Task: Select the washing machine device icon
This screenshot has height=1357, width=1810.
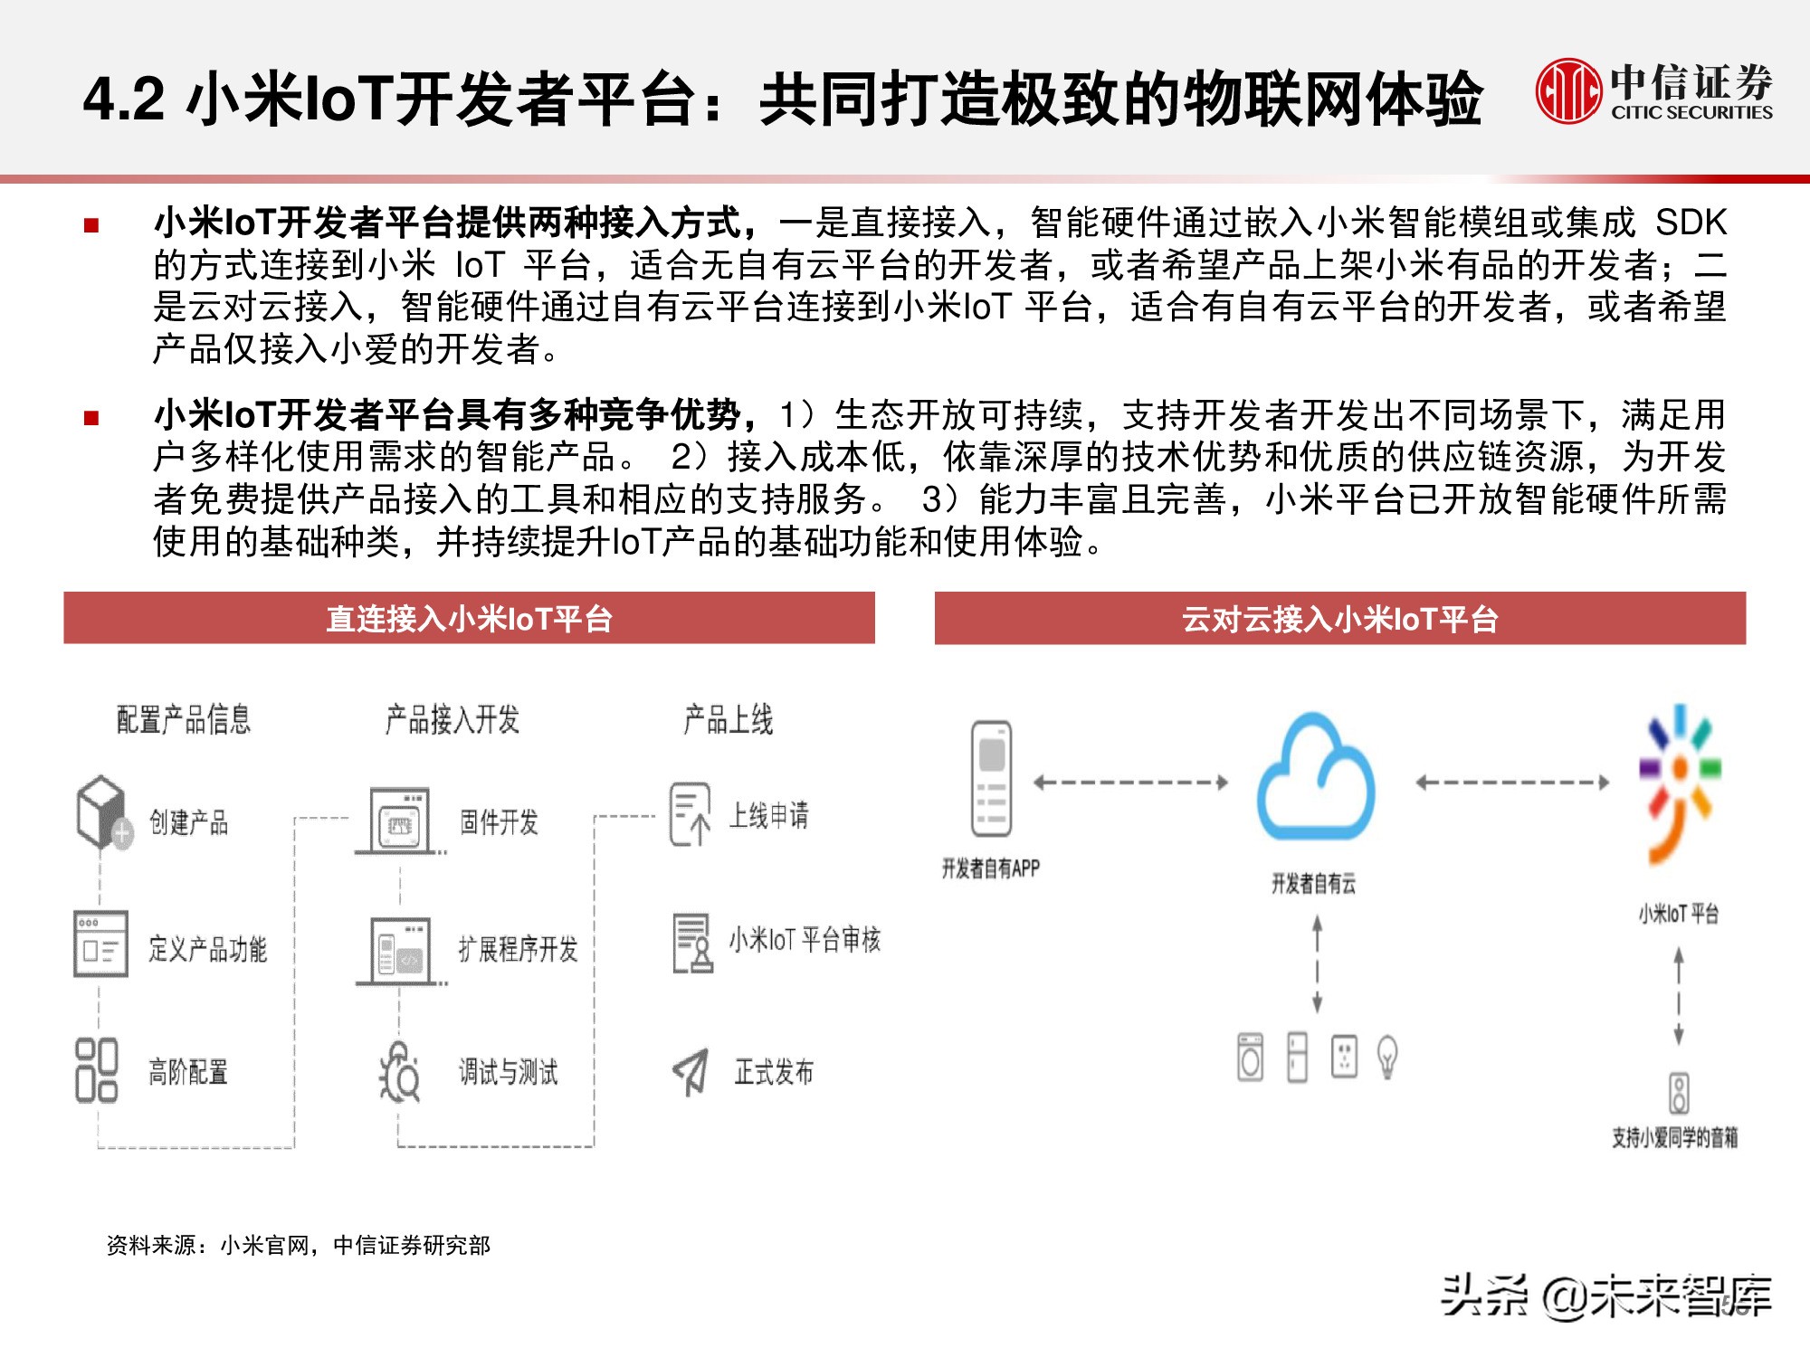Action: click(x=1250, y=1058)
